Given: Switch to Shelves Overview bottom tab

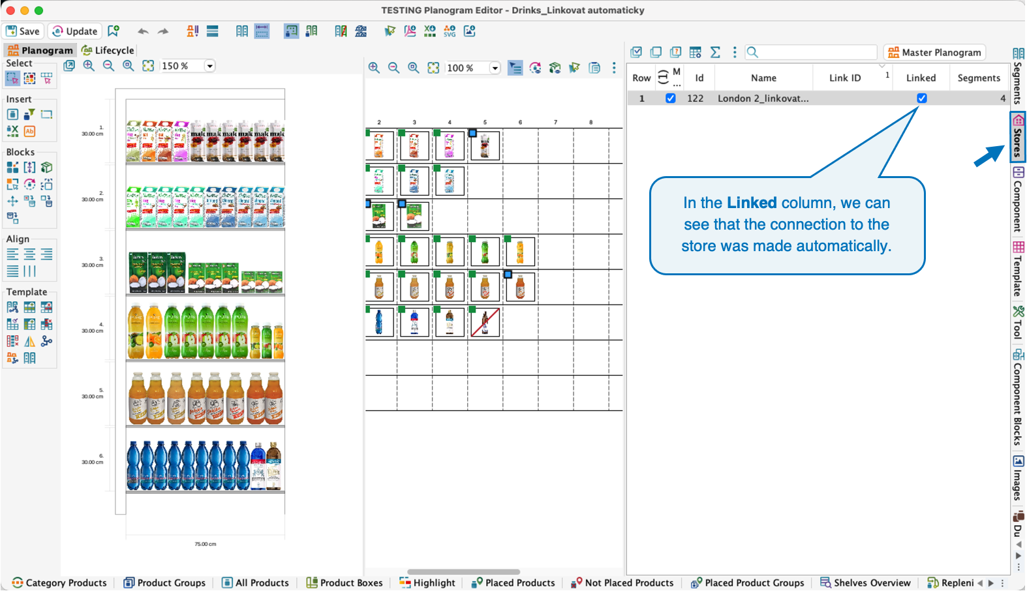Looking at the screenshot, I should (x=865, y=583).
